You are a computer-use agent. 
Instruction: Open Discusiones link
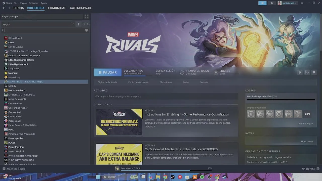coord(166,82)
